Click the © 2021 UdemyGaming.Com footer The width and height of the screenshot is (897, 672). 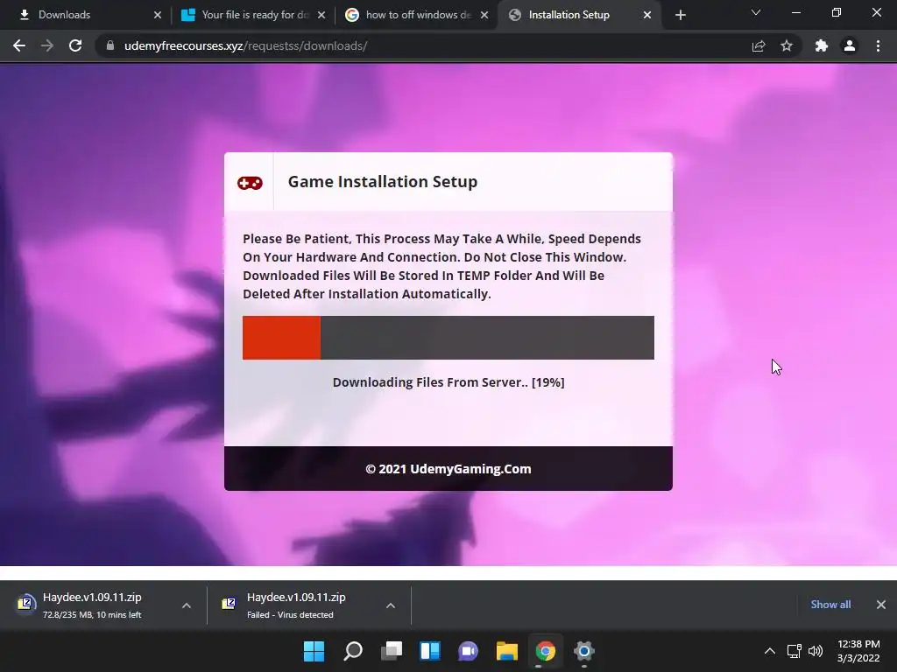point(448,469)
